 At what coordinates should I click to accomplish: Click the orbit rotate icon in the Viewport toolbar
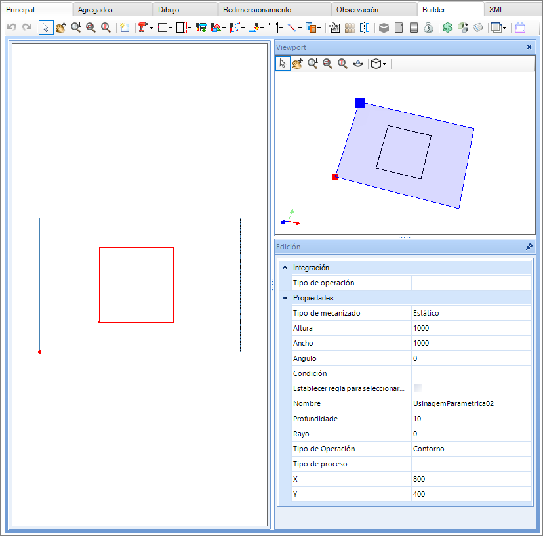357,64
